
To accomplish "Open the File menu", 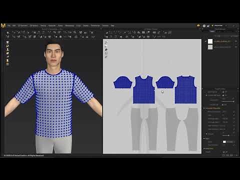I will tap(9, 25).
